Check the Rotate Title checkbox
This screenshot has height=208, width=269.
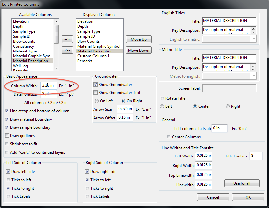click(x=162, y=98)
